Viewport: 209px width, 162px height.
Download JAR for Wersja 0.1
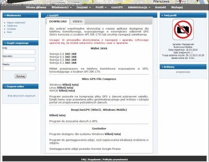[74, 63]
